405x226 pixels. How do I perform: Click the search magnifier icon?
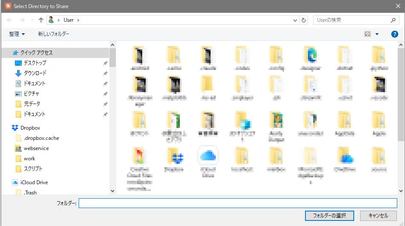[x=393, y=20]
